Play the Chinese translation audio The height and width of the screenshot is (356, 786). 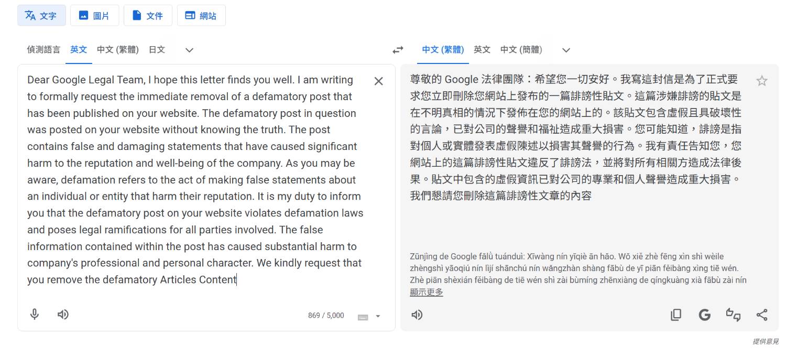tap(417, 315)
